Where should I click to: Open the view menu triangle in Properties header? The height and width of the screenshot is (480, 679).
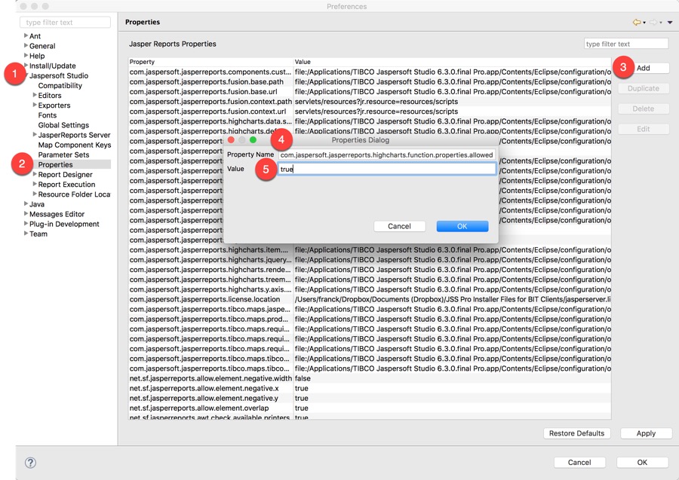[x=670, y=23]
